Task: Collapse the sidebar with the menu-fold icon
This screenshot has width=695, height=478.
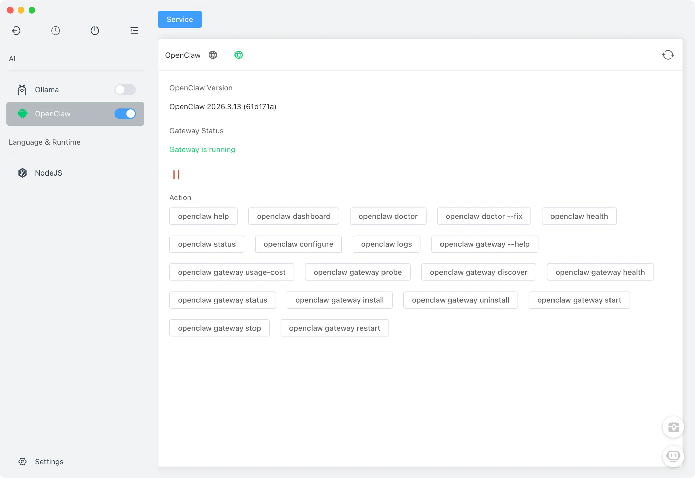Action: point(134,31)
